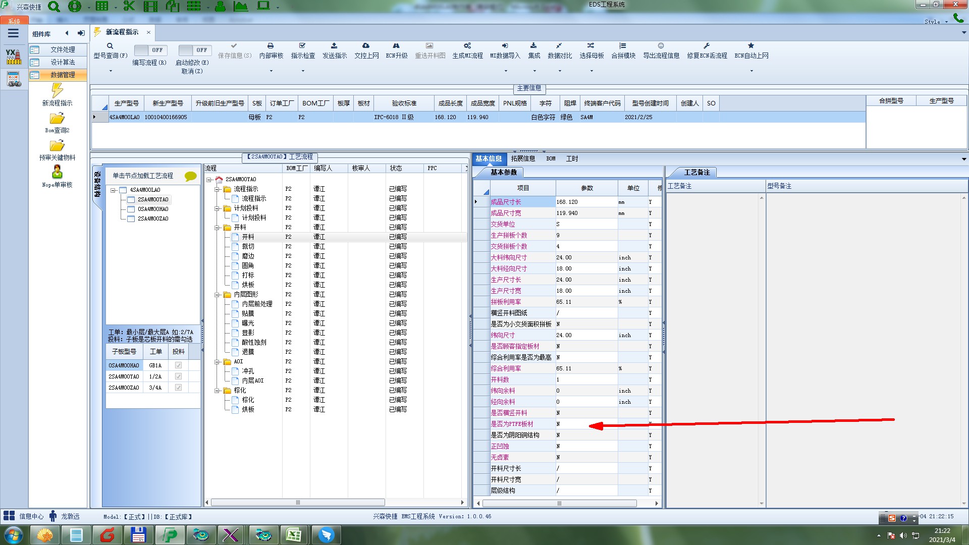
Task: Open the 新流程指示 lightning sidebar icon
Action: (57, 91)
